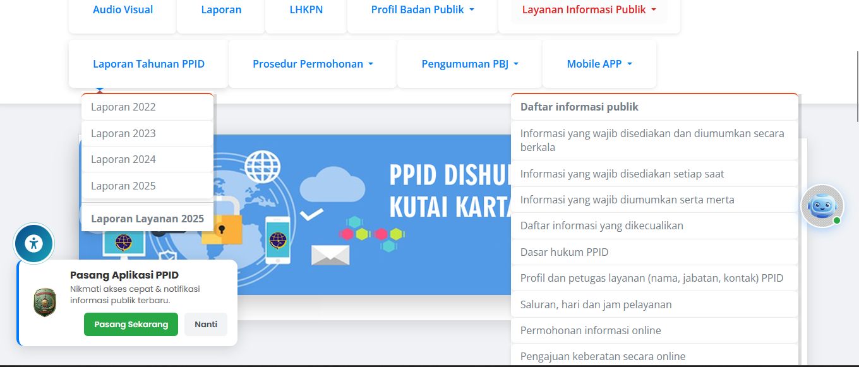Open Daftar informasi publik entry

(x=654, y=107)
